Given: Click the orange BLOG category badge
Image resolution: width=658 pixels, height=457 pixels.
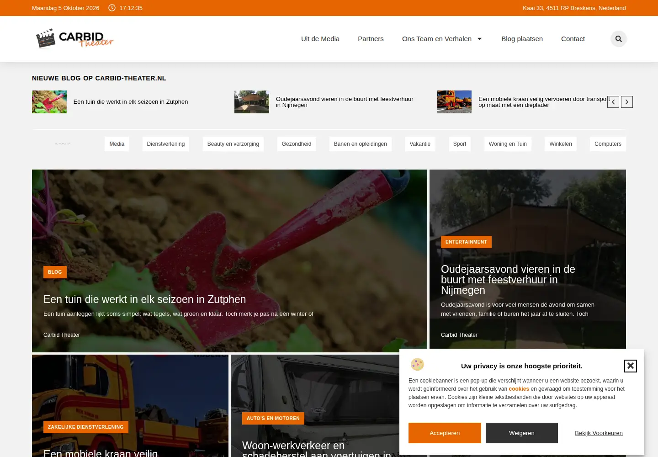Looking at the screenshot, I should click(55, 272).
